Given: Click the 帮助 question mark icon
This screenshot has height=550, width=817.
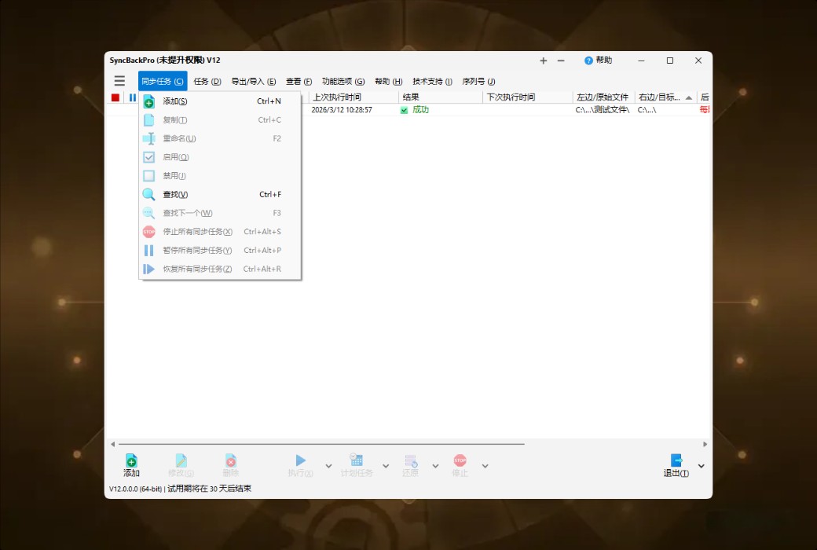Looking at the screenshot, I should 589,60.
